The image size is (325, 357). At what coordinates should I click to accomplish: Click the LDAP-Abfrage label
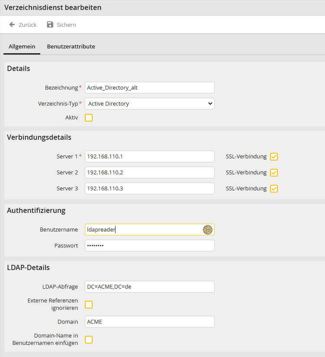coord(60,286)
